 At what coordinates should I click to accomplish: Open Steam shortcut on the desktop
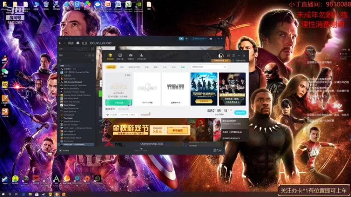[x=5, y=180]
